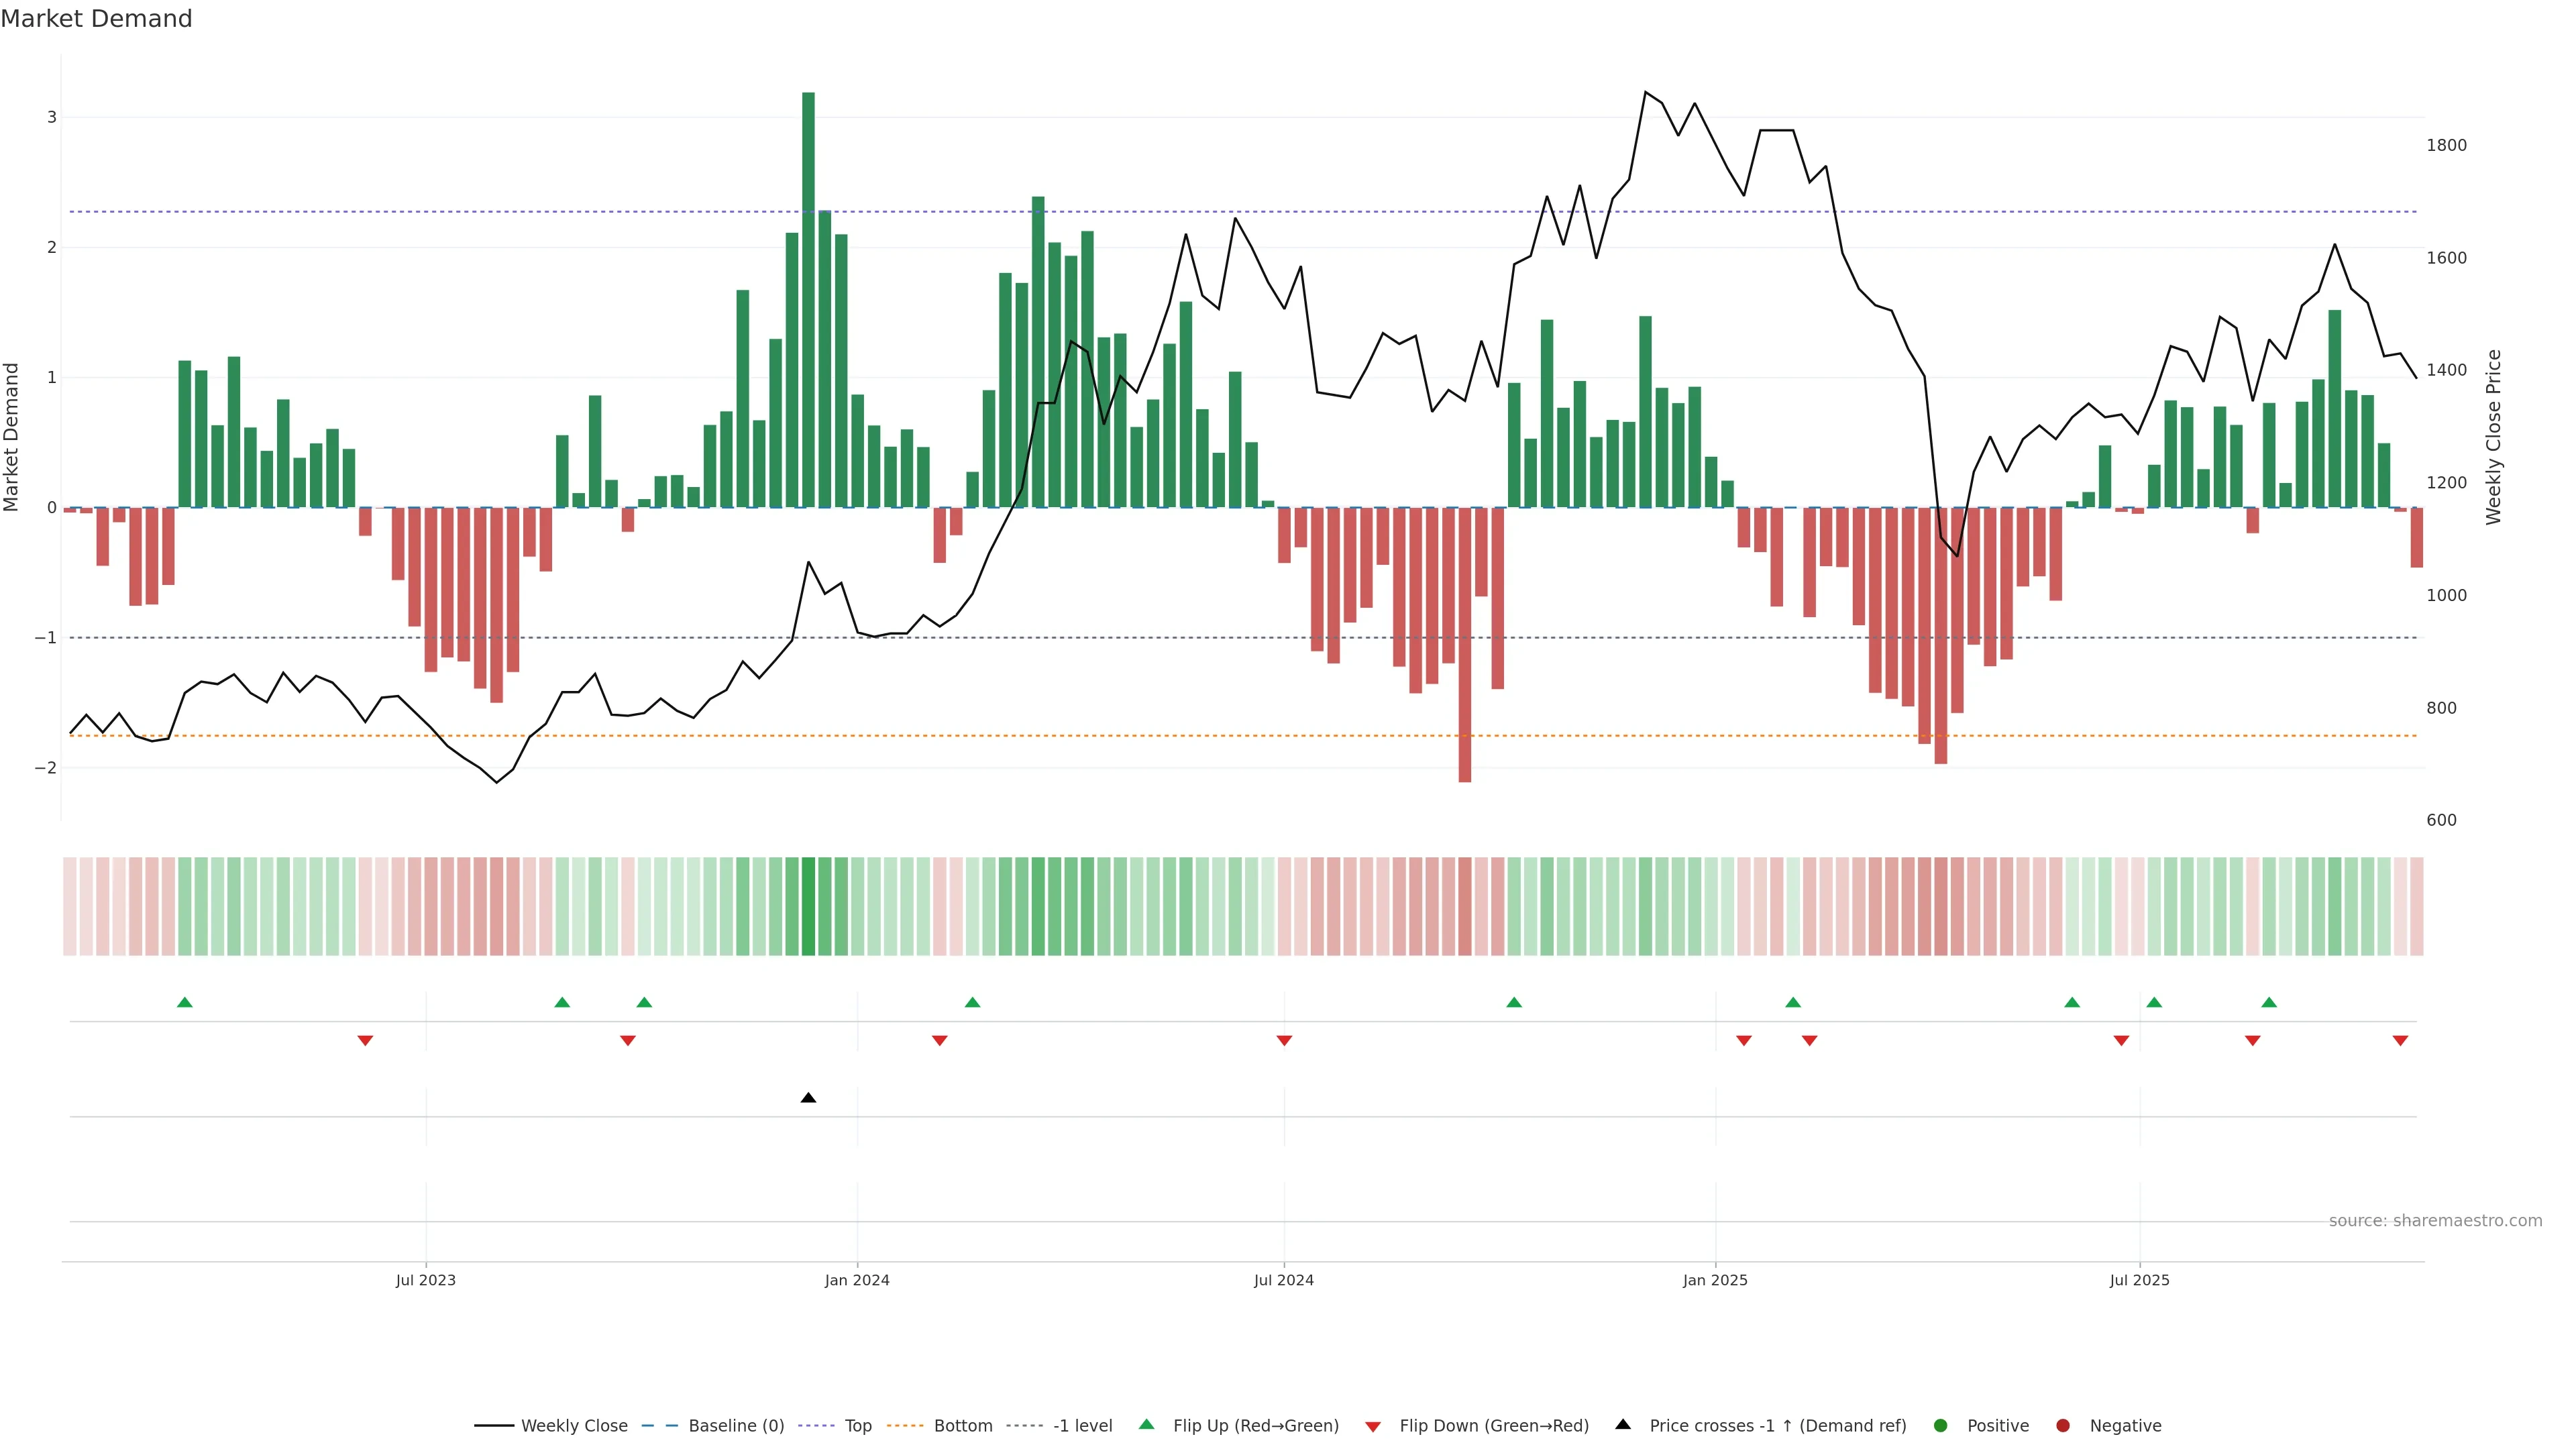Click the last red Flip Down triangle marker
Viewport: 2576px width, 1449px height.
click(2400, 1041)
